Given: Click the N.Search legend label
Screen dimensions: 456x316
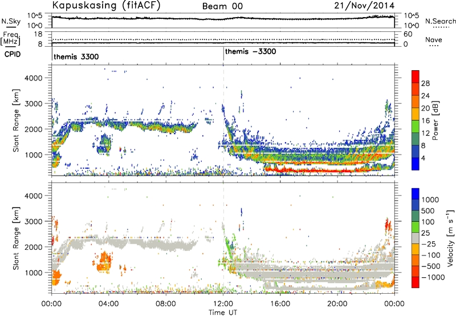Looking at the screenshot, I should (x=441, y=21).
